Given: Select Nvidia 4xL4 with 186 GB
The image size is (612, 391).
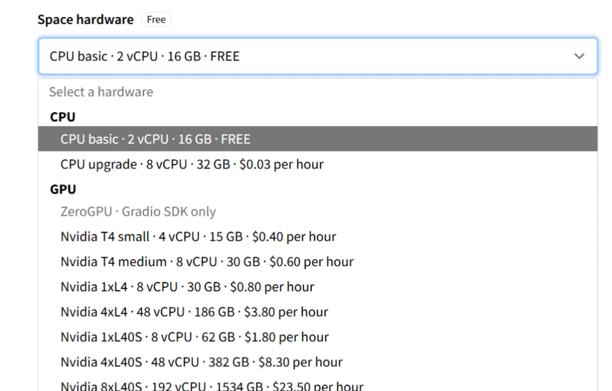Looking at the screenshot, I should [194, 312].
